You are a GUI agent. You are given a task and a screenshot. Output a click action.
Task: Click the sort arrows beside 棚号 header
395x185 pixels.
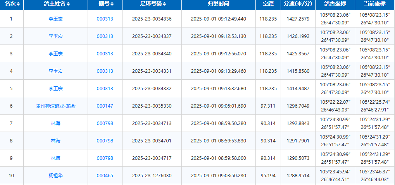pos(112,4)
